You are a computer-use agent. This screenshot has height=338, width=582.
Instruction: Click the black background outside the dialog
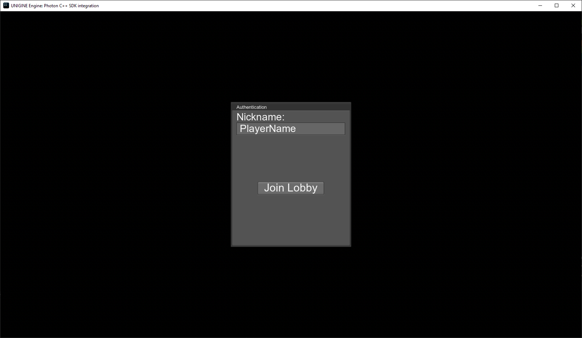[109, 181]
